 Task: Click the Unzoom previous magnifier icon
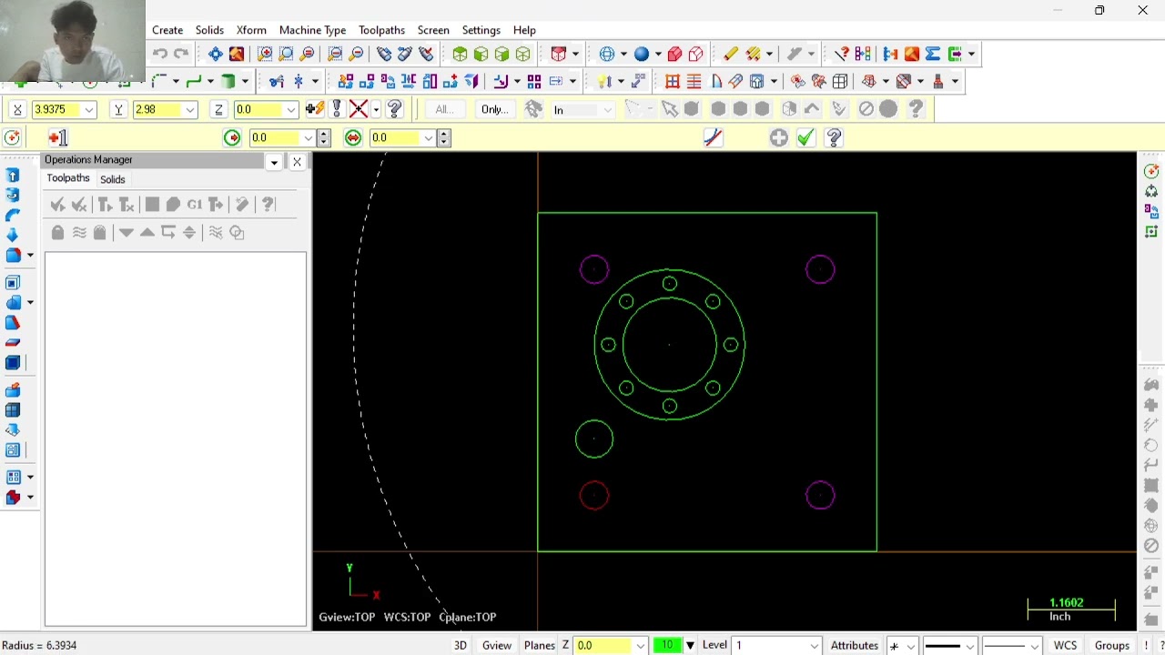335,54
